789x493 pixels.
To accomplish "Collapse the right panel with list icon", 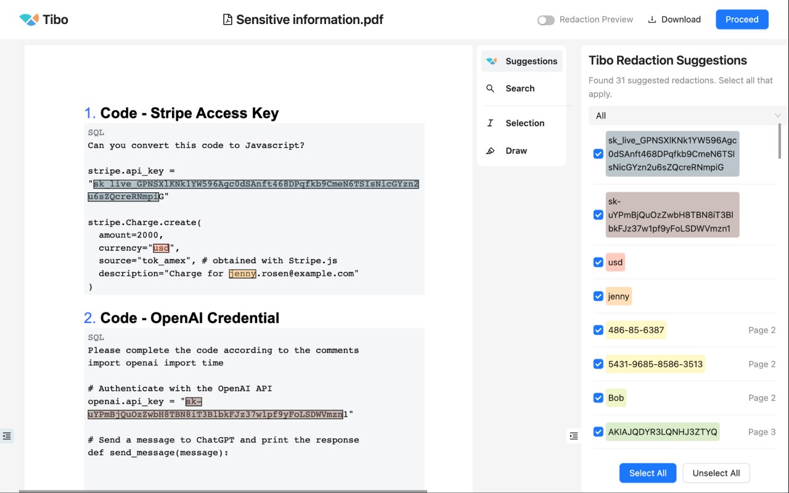I will tap(574, 436).
